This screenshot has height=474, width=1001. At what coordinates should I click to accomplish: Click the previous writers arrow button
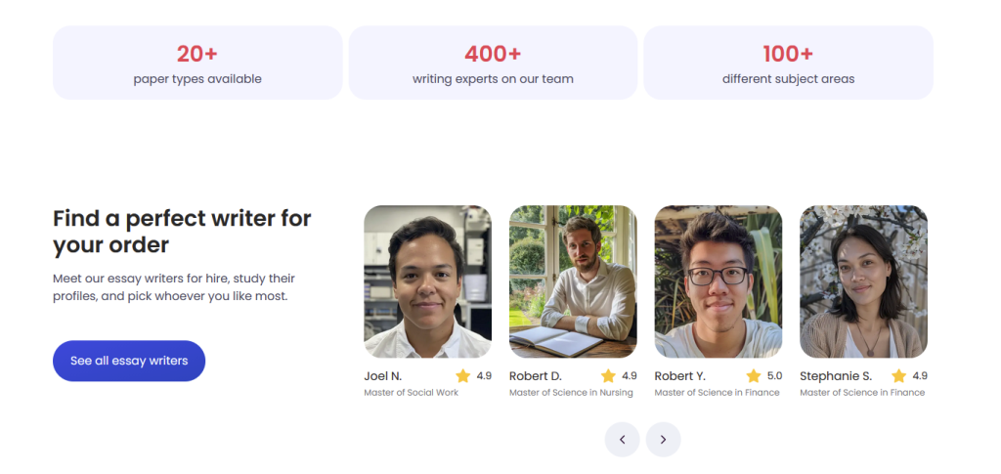[x=622, y=440]
